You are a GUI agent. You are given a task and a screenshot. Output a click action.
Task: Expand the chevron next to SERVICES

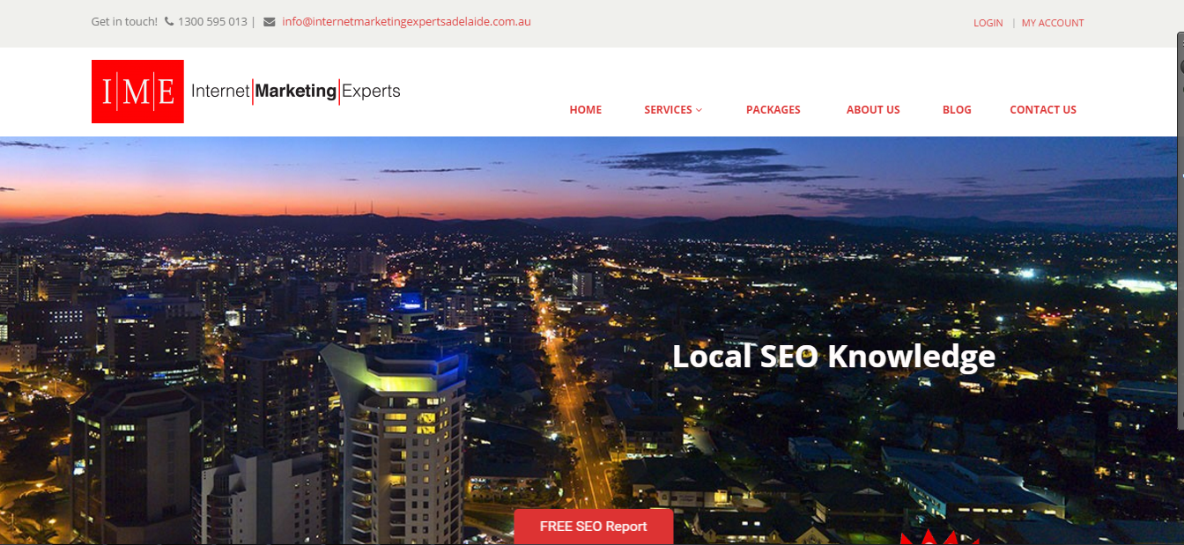[699, 109]
